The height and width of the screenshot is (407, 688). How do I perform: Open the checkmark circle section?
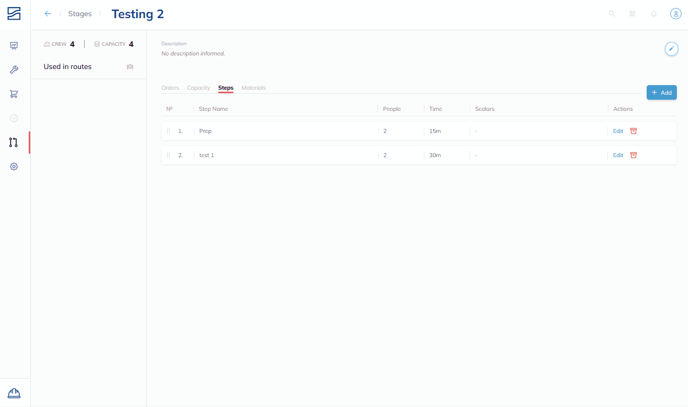14,118
